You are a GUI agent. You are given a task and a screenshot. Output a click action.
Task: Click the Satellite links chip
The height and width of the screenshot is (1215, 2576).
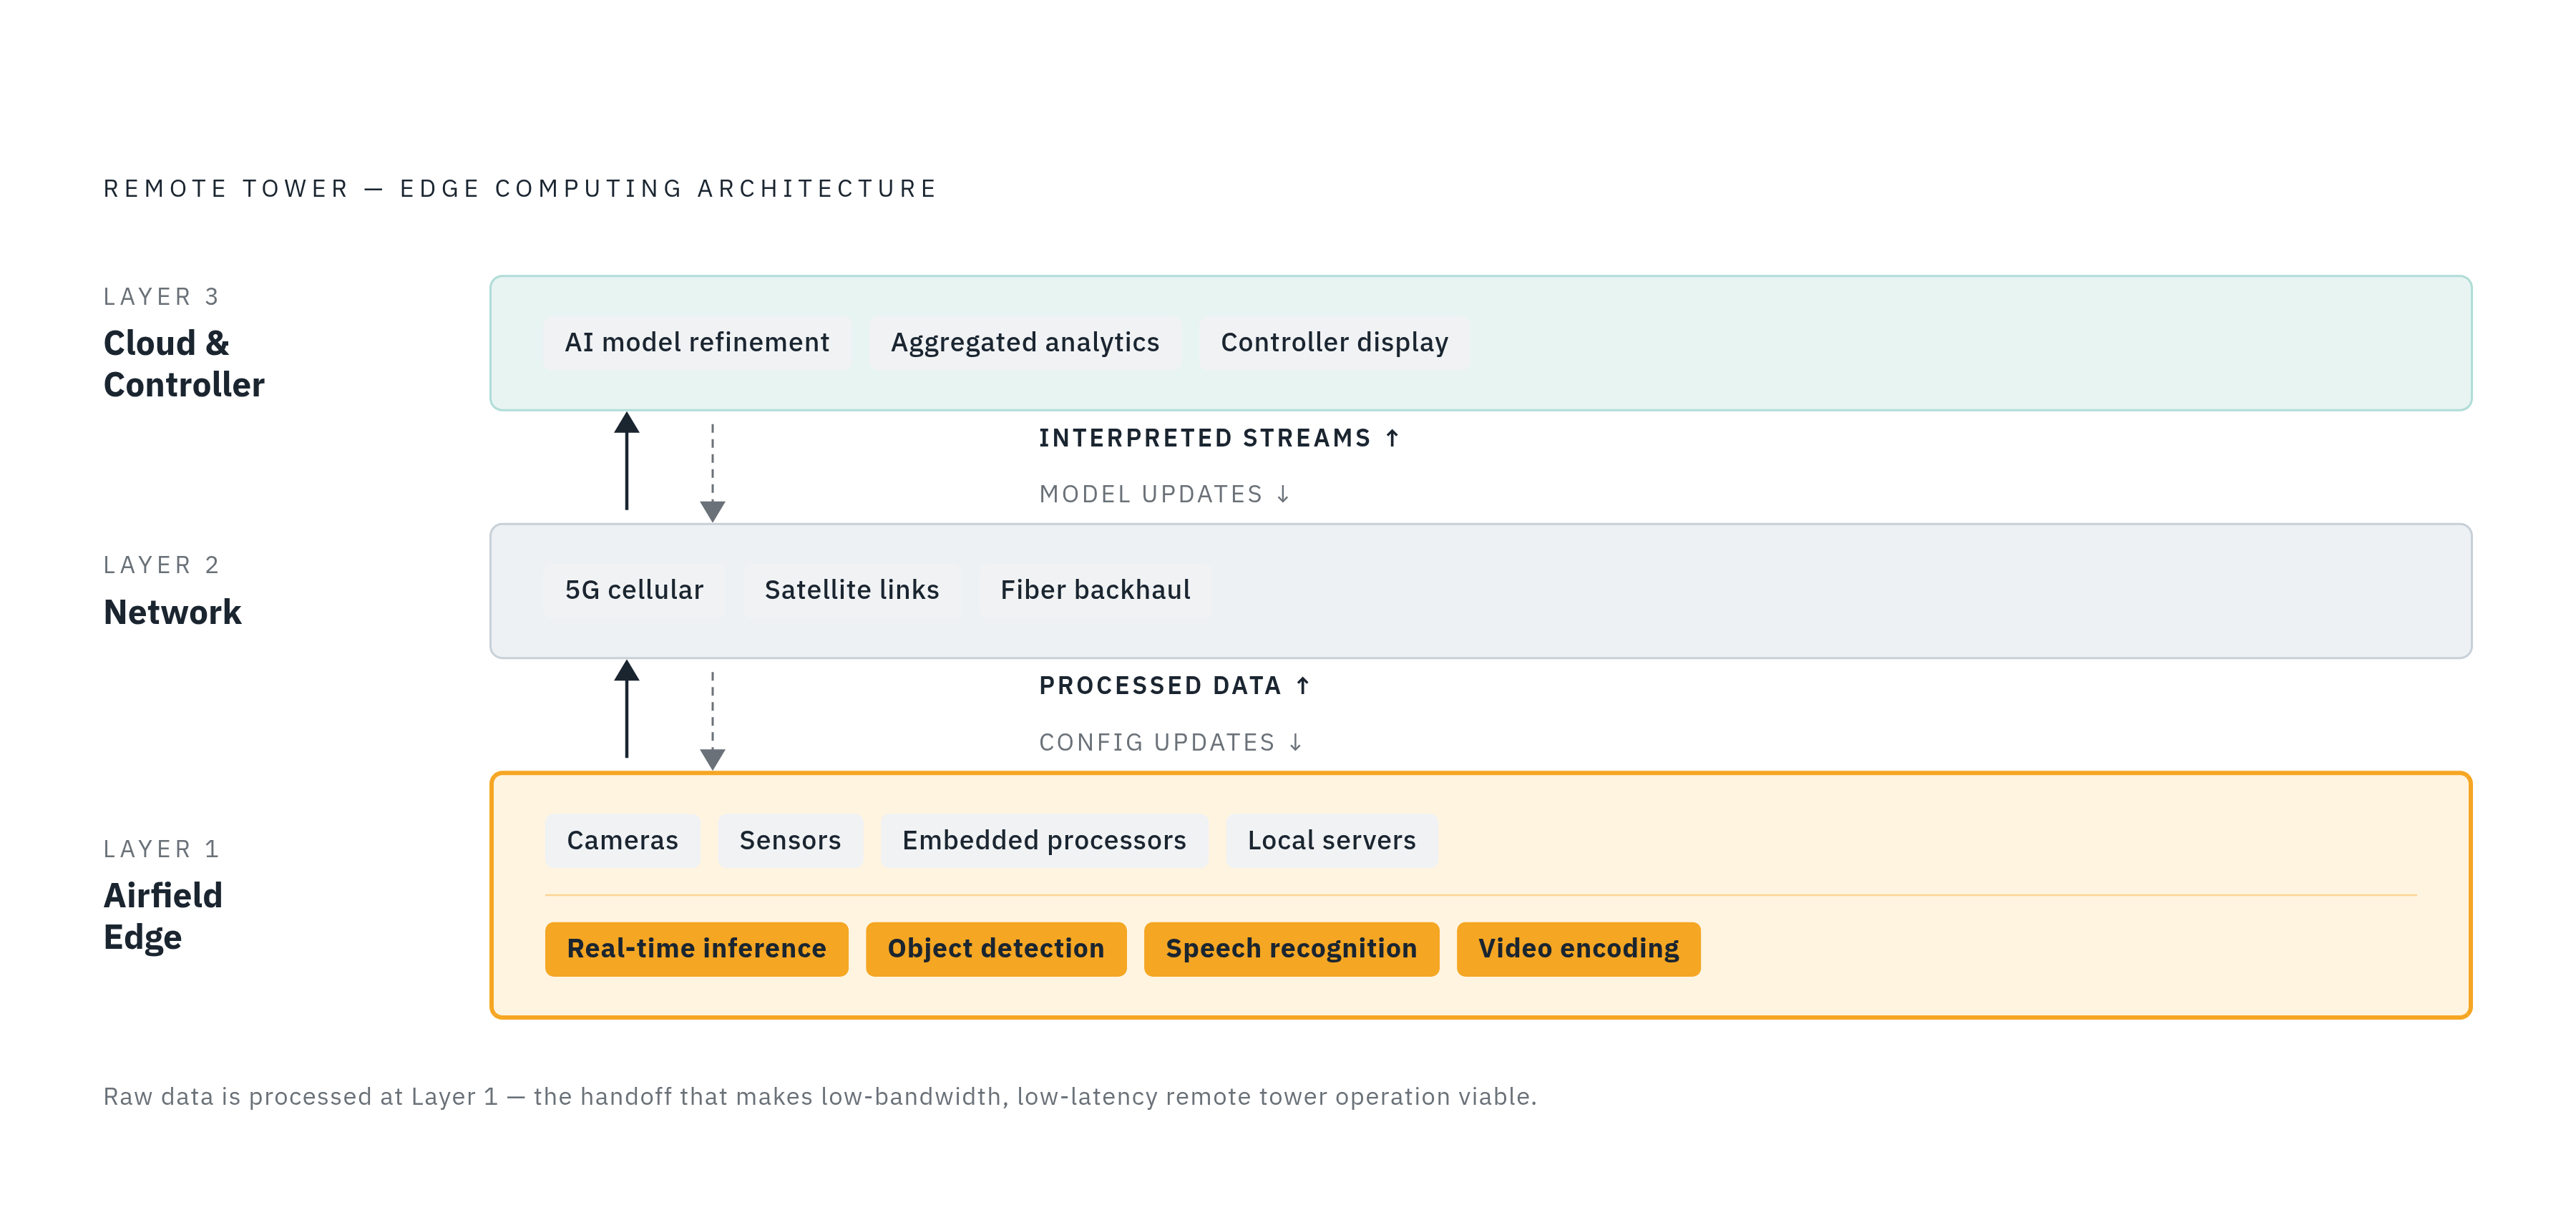point(852,590)
